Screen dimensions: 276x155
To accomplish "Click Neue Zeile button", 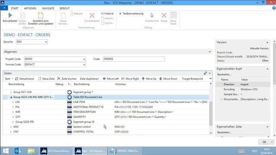I will click(47, 79).
